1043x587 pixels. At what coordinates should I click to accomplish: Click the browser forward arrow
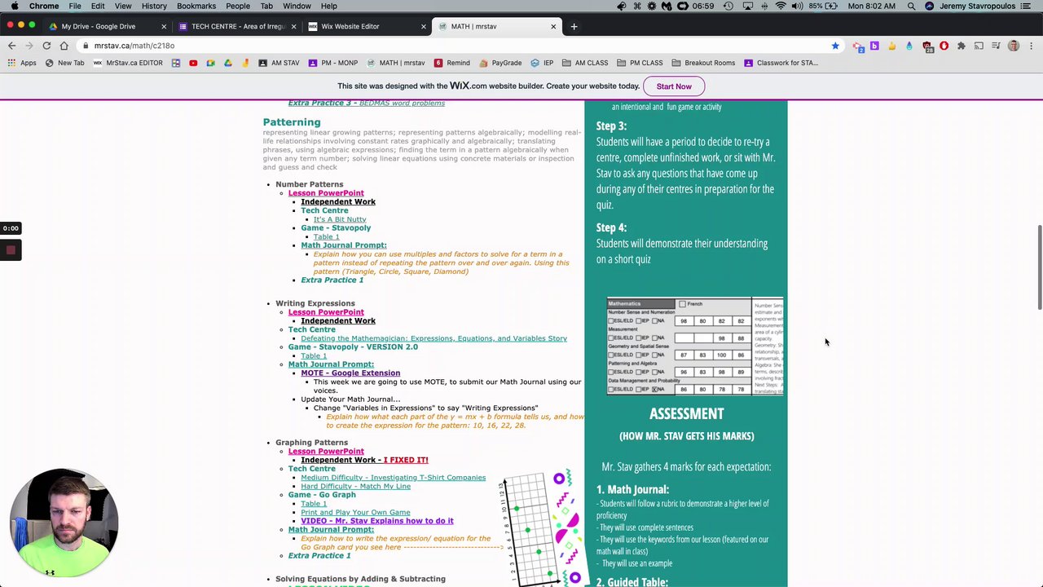(29, 46)
